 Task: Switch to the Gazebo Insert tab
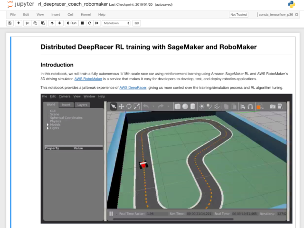tap(66, 104)
